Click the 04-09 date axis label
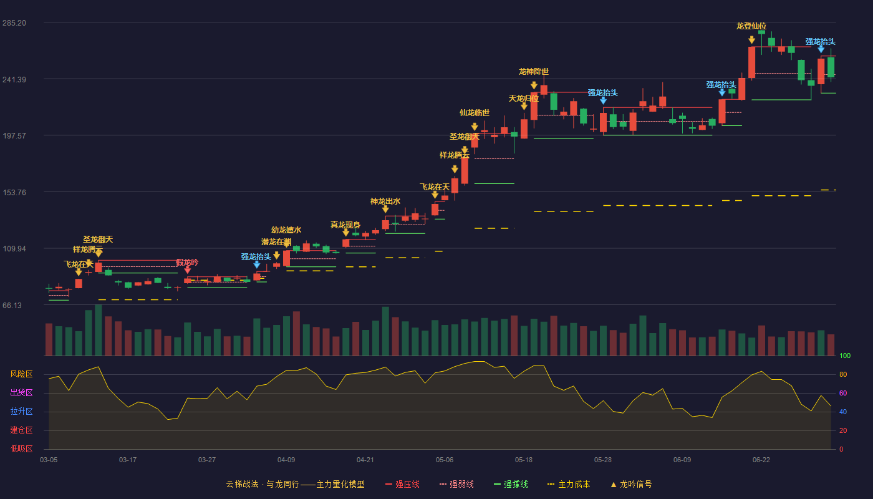 pos(286,460)
